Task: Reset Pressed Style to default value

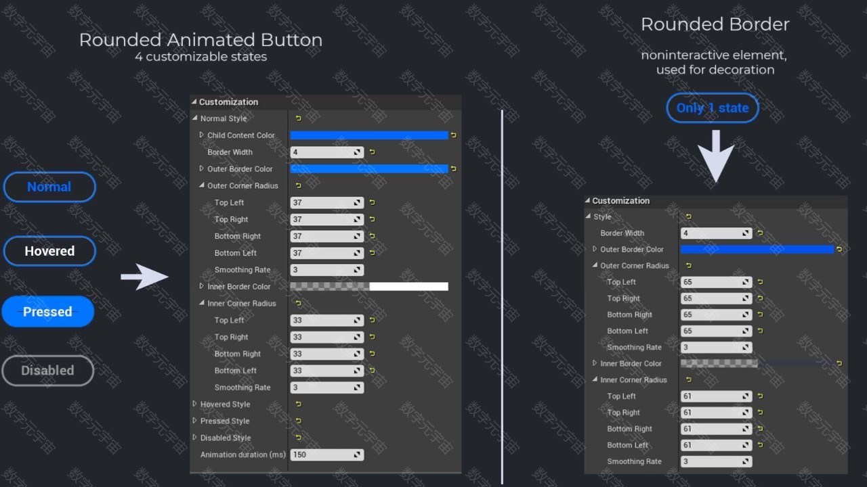Action: pyautogui.click(x=298, y=421)
